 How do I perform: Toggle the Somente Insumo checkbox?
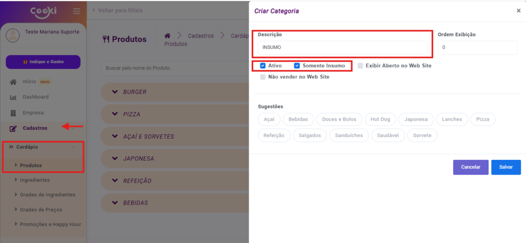coord(297,66)
